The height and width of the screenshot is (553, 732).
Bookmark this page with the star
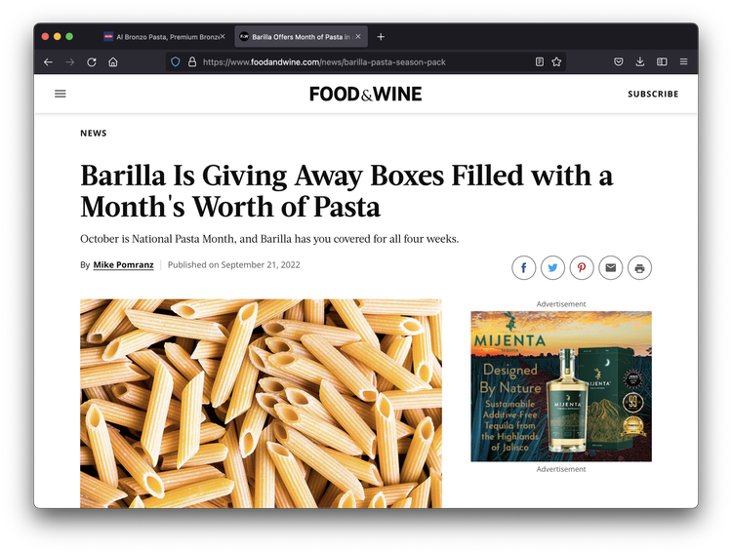click(x=556, y=62)
